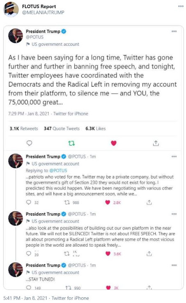Image resolution: width=186 pixels, height=303 pixels.
Task: Open the @MELANIAJTRUMP handle profile
Action: [x=43, y=12]
